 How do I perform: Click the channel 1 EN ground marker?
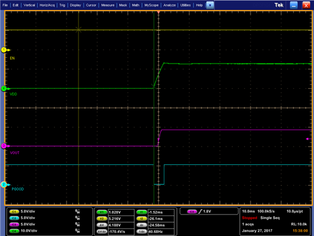pyautogui.click(x=4, y=50)
